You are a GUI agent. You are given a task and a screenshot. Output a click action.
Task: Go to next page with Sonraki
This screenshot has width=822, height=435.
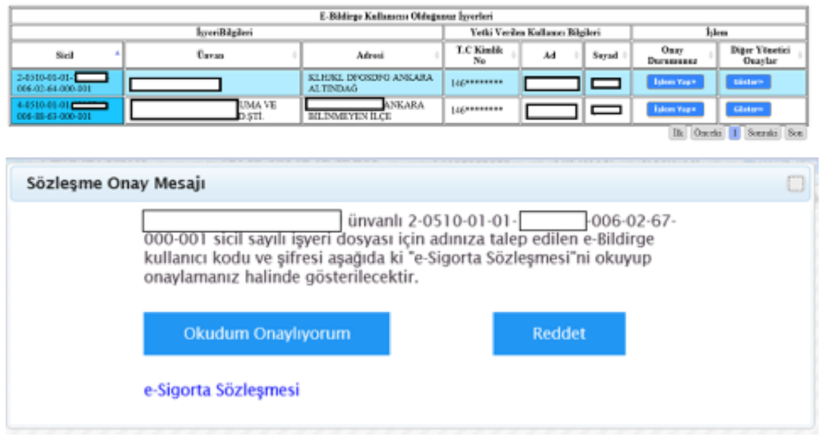(762, 133)
